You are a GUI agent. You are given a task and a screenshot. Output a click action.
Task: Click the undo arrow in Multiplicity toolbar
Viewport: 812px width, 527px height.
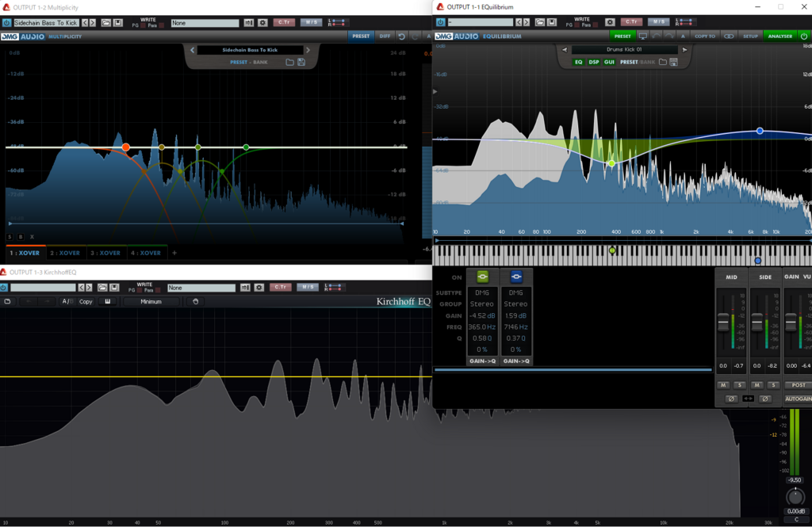[x=401, y=36]
